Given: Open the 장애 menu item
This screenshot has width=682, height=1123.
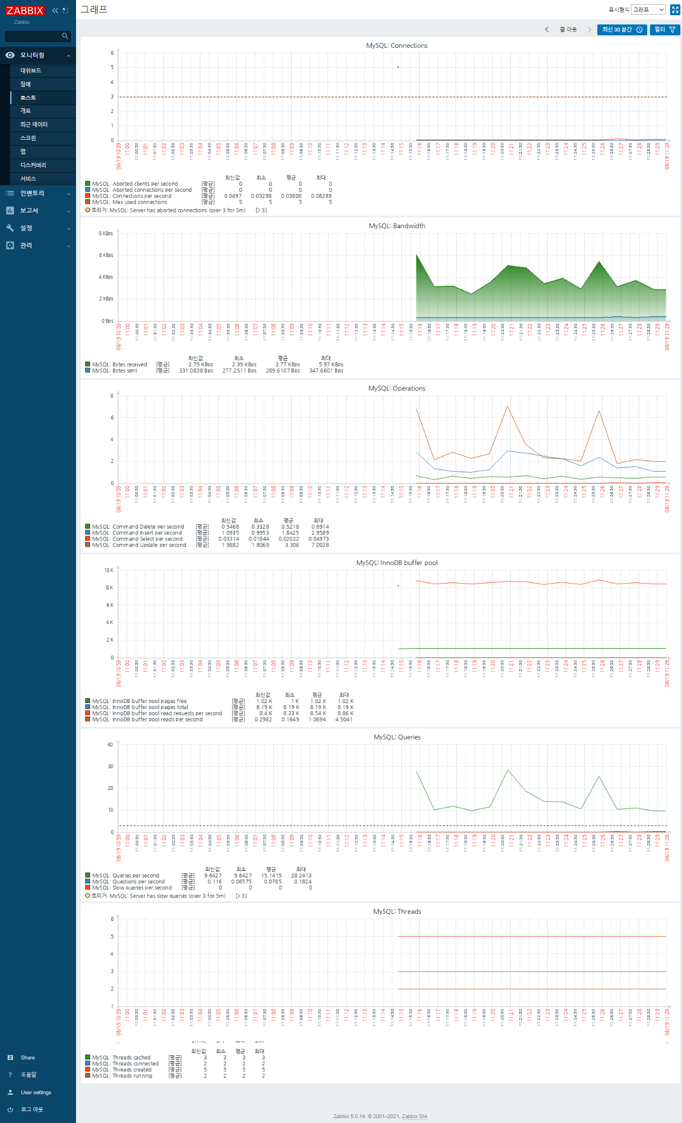Looking at the screenshot, I should (43, 84).
